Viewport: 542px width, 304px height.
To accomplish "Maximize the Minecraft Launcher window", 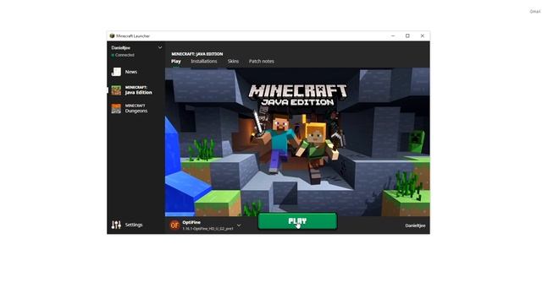I will pyautogui.click(x=407, y=35).
